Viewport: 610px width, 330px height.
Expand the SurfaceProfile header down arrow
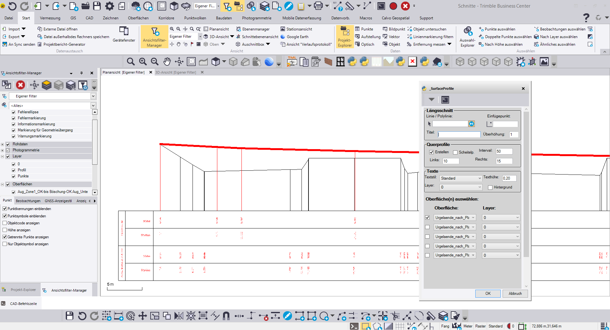(431, 100)
